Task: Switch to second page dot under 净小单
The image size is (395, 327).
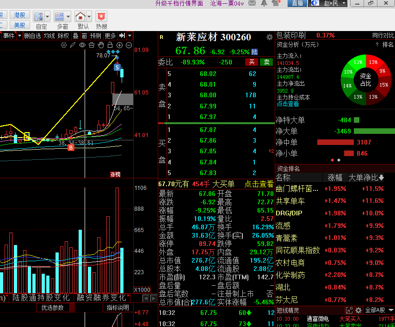Action: click(339, 160)
